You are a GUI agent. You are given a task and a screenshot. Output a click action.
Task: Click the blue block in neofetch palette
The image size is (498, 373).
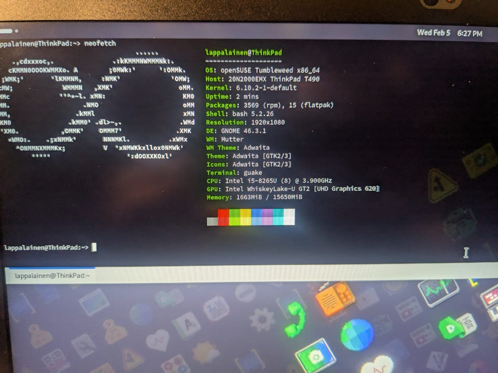(x=257, y=217)
